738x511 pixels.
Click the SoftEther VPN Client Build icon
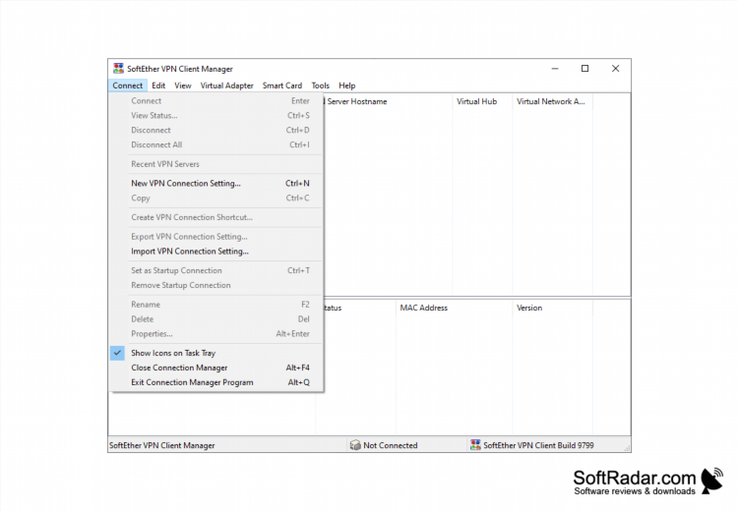475,445
